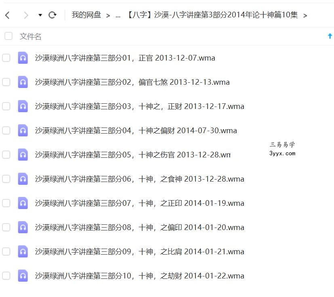Select file name 第三部分07，十神，之正印 2014-01-19.wma
This screenshot has height=297, width=334.
pos(139,203)
